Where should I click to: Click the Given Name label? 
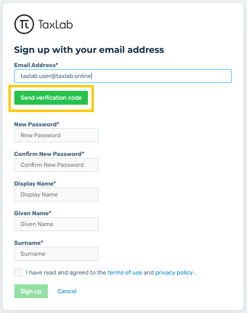(33, 213)
